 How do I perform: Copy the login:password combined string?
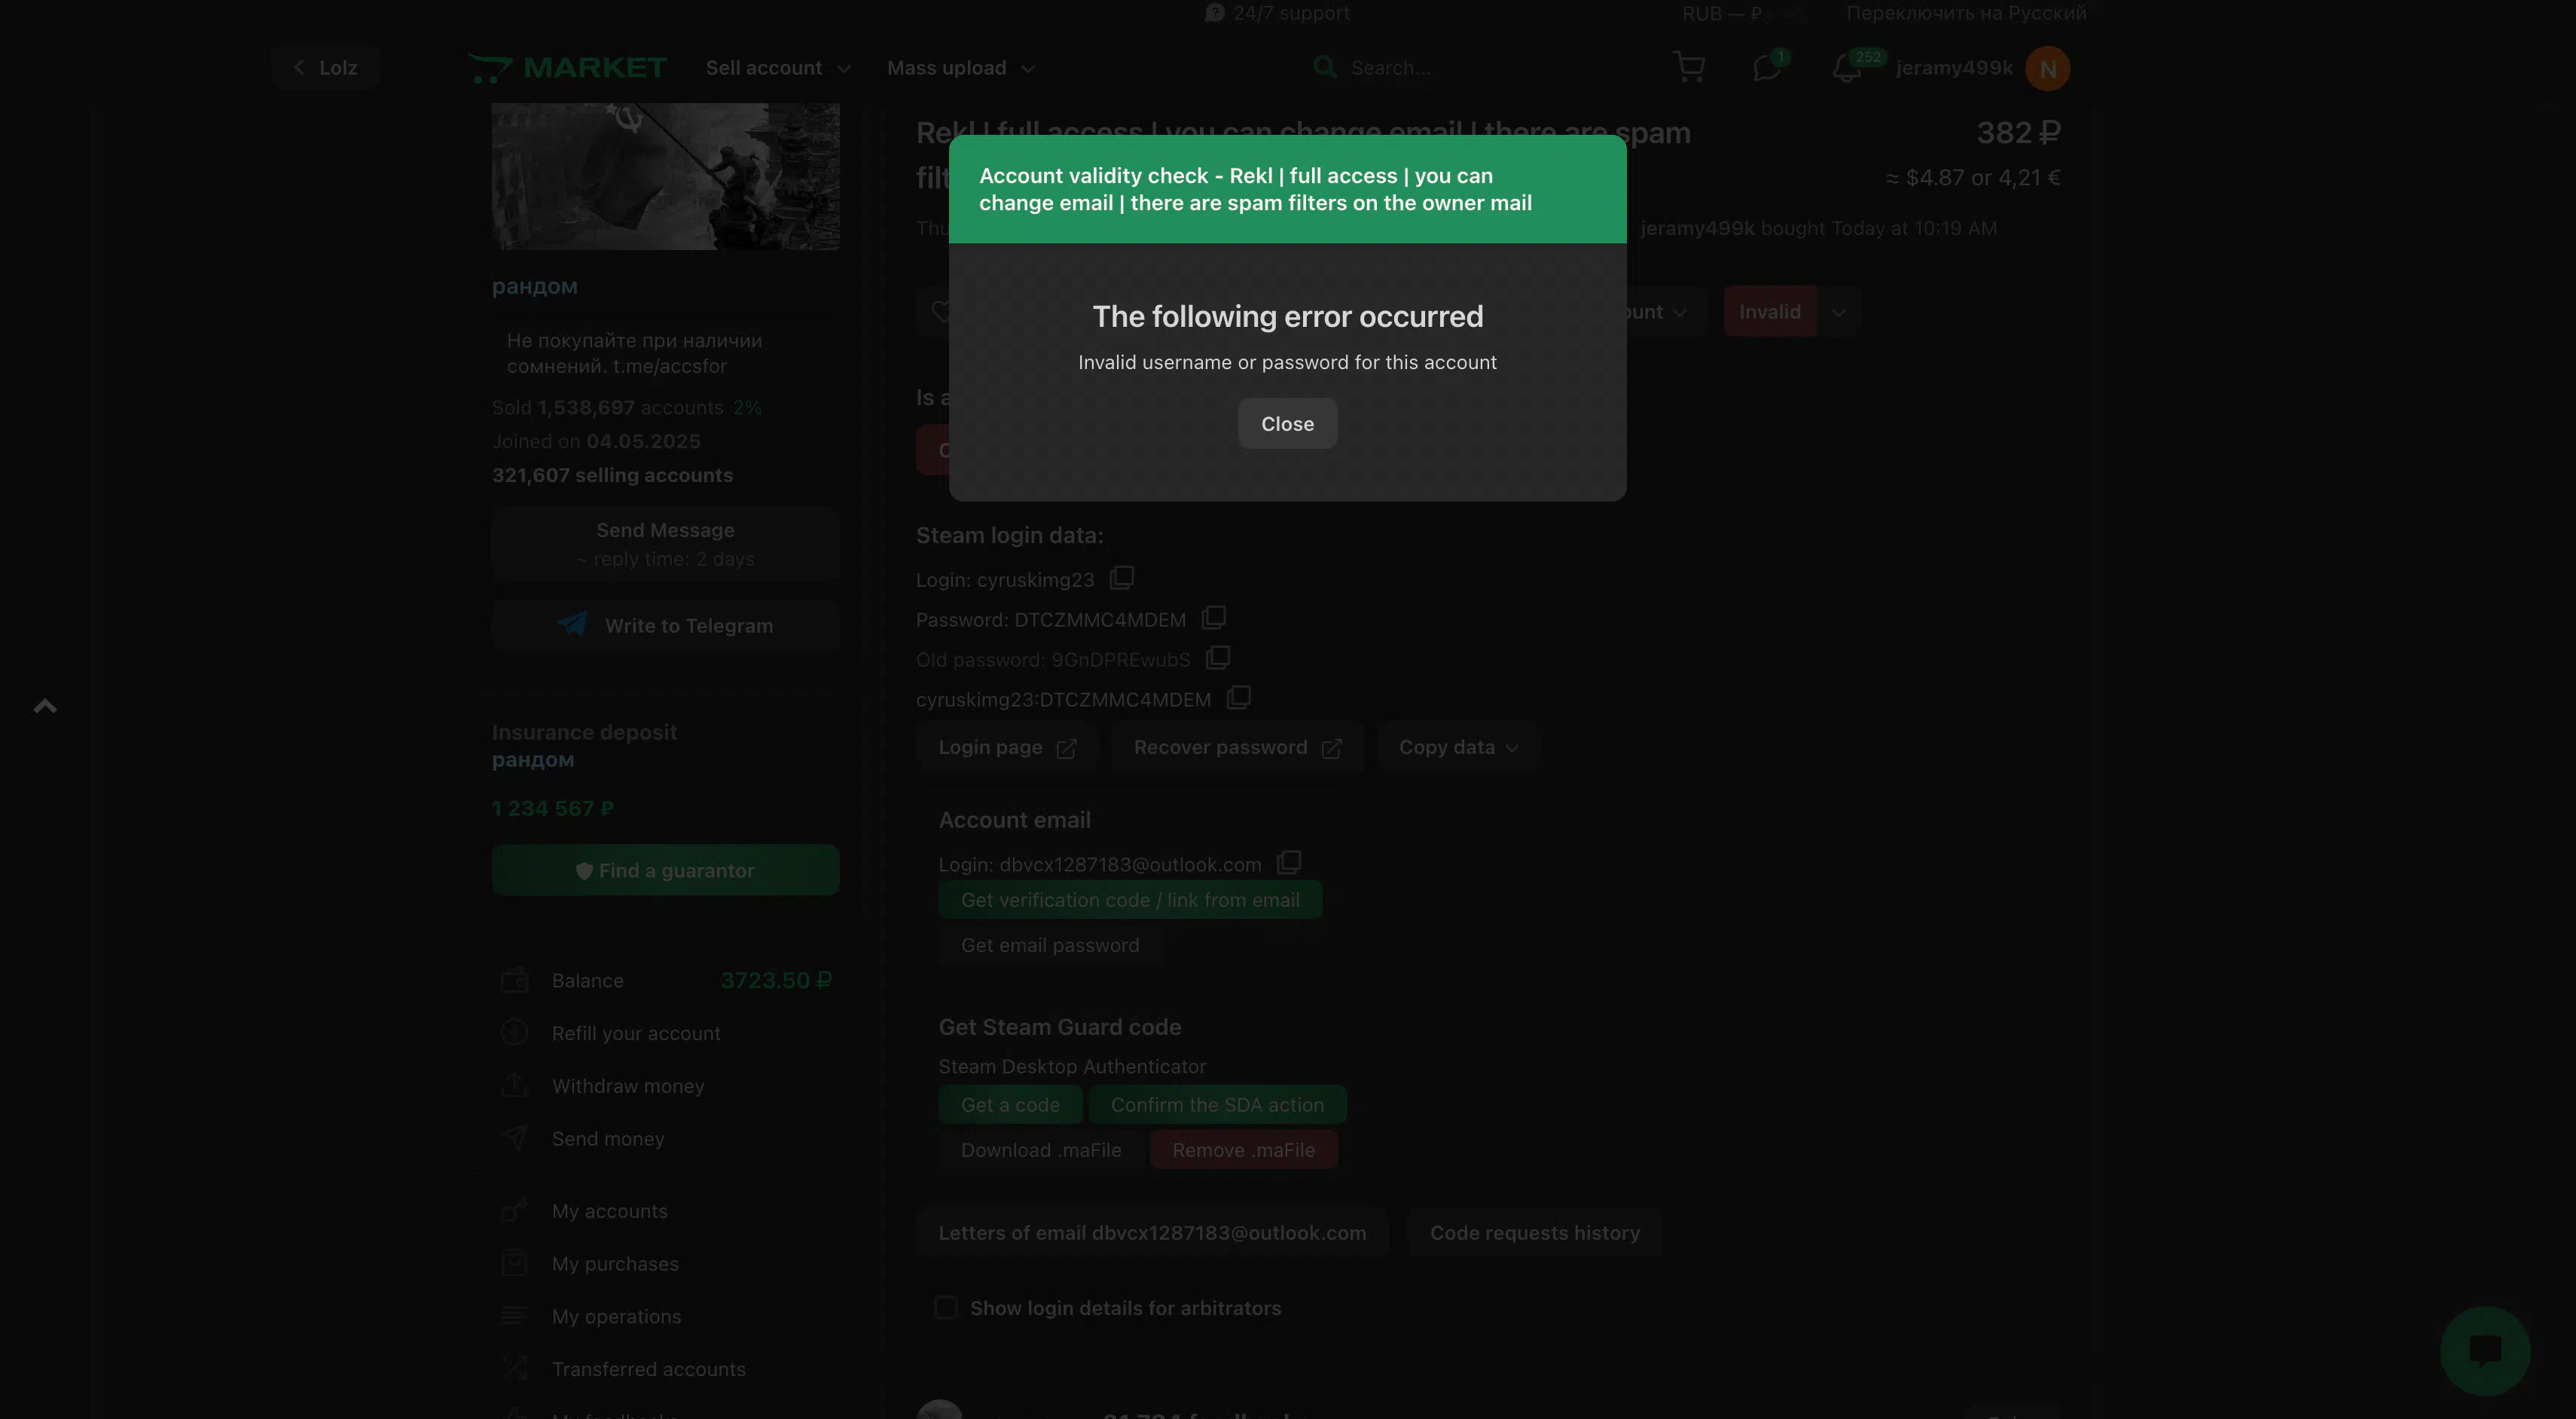pyautogui.click(x=1238, y=698)
